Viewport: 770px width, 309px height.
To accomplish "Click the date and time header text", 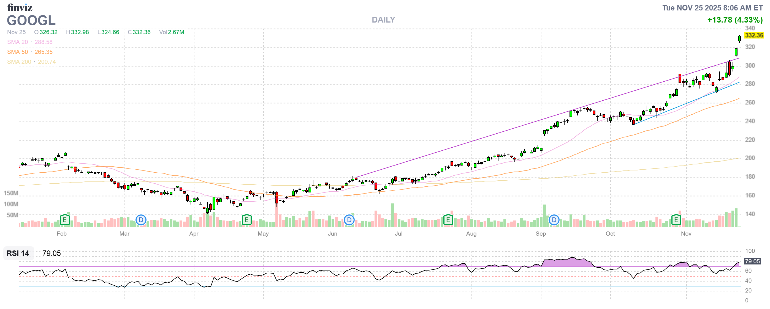I will click(713, 8).
